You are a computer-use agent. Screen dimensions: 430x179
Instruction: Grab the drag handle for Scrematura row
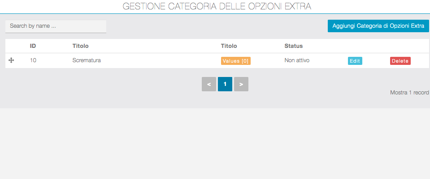(12, 60)
